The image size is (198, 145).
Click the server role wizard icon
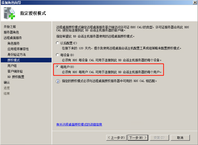pos(9,13)
